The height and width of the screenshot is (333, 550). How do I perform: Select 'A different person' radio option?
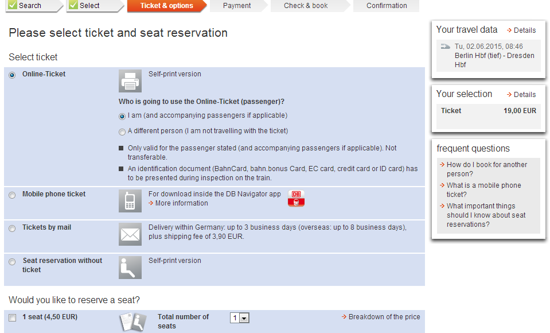tap(122, 131)
